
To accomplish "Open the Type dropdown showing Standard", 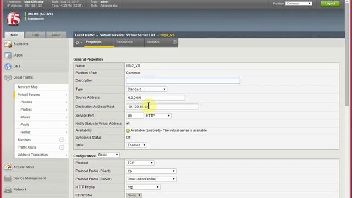I will (x=146, y=89).
